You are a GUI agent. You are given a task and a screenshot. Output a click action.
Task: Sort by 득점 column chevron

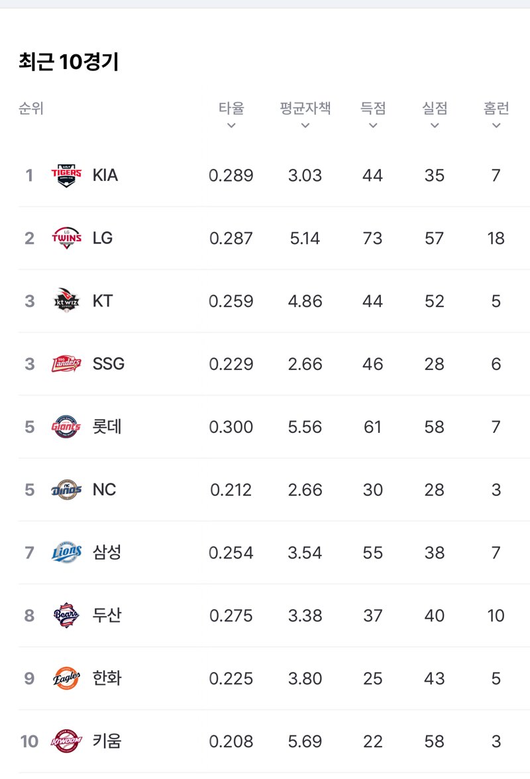click(x=373, y=126)
